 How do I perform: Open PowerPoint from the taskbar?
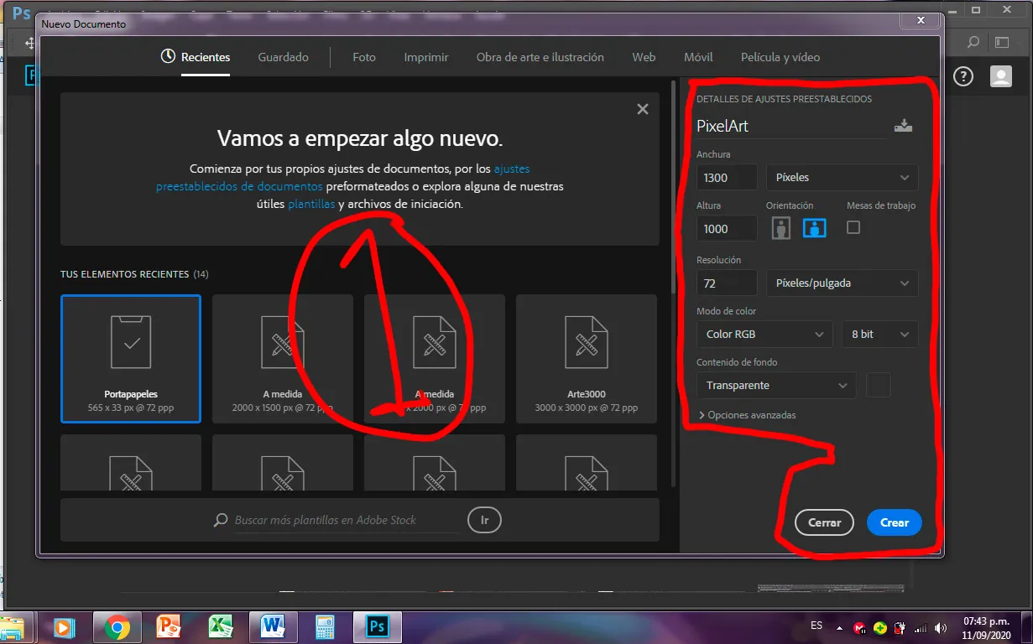(x=170, y=627)
